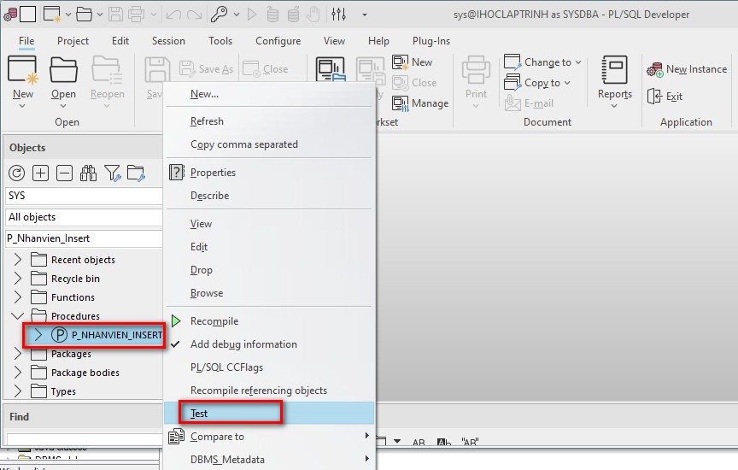738x470 pixels.
Task: Click the Exit application icon
Action: (x=655, y=97)
